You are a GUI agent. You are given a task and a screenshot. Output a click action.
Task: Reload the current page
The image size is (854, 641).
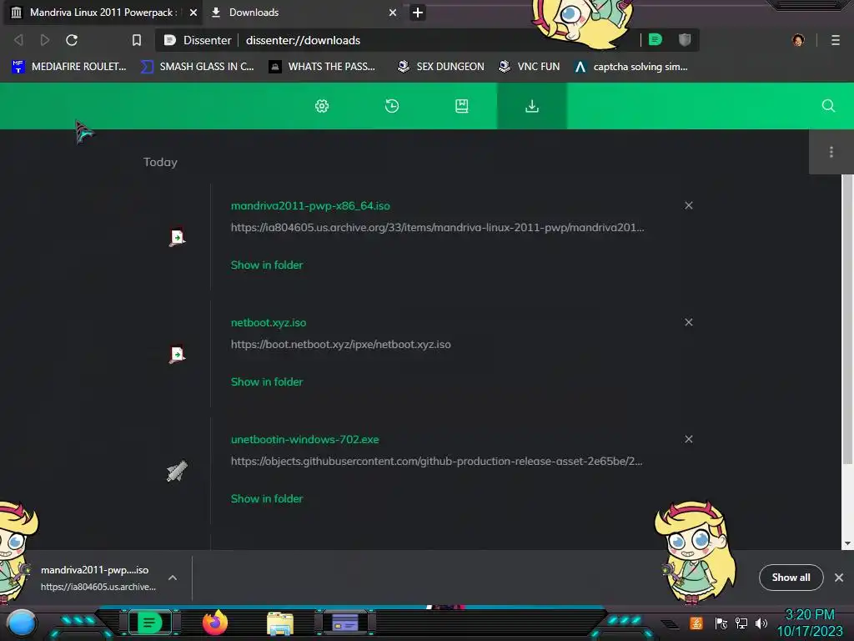pyautogui.click(x=72, y=40)
